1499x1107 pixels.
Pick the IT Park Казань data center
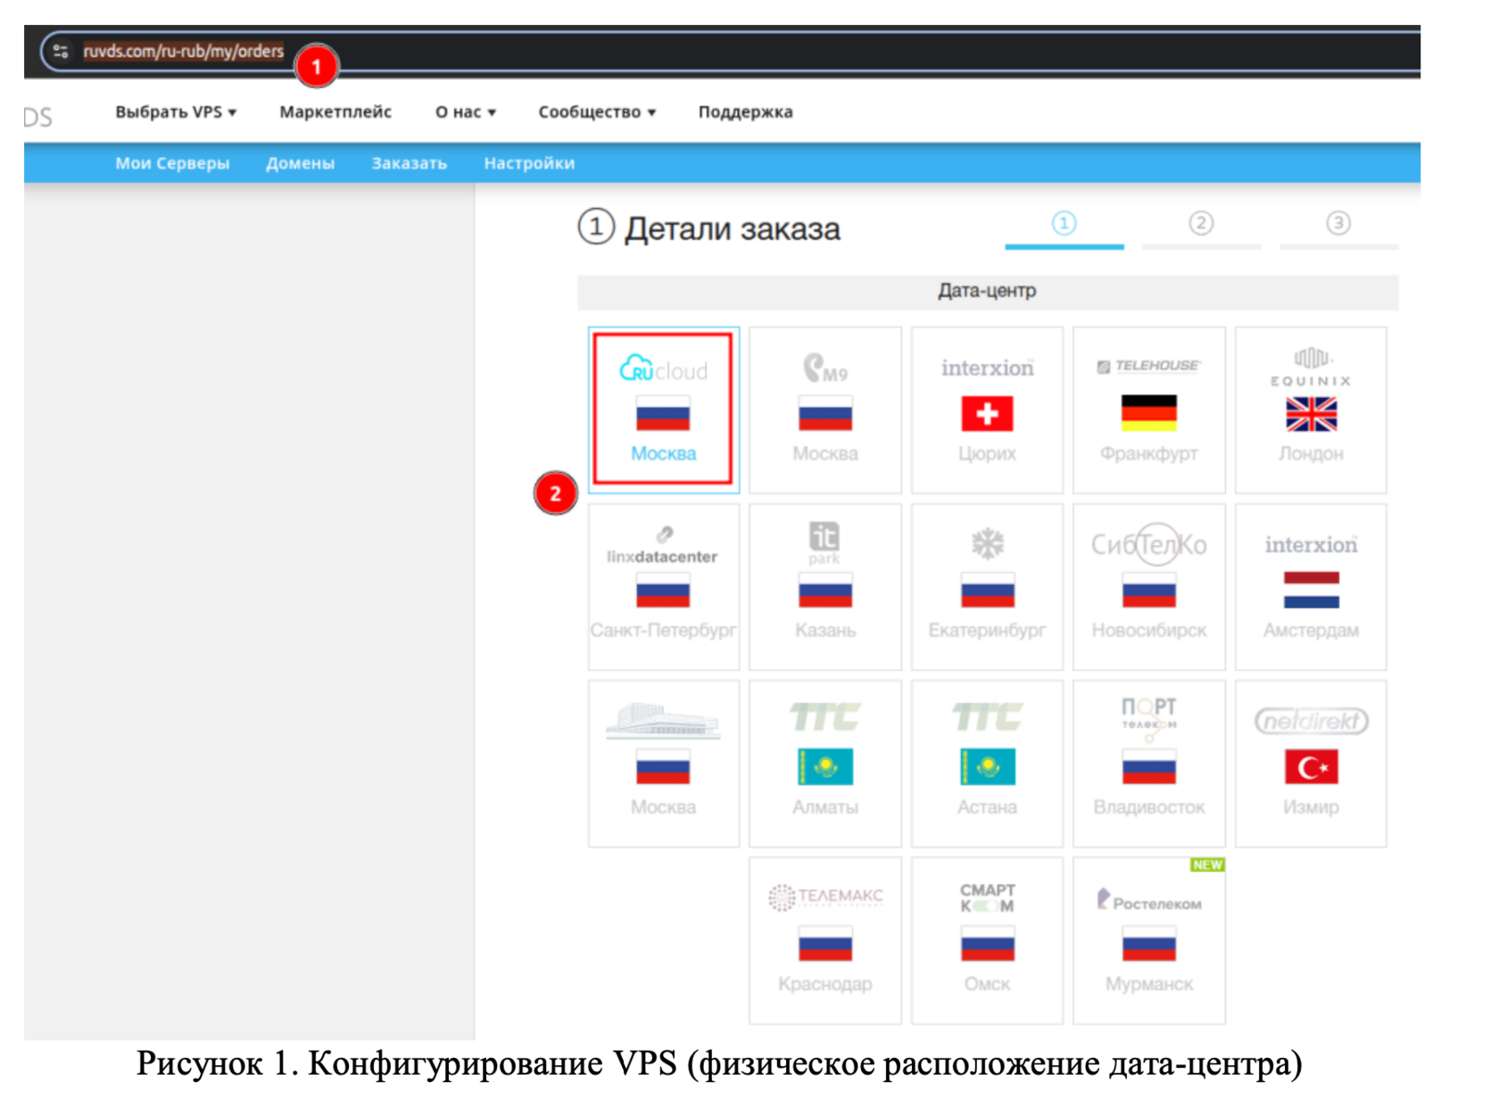(825, 586)
